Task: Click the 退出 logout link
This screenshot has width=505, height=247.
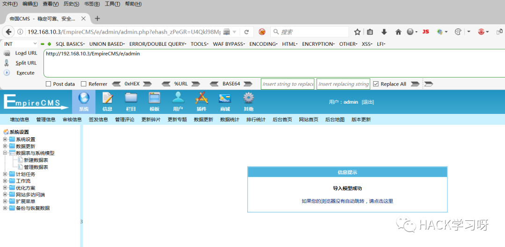Action: pyautogui.click(x=368, y=102)
